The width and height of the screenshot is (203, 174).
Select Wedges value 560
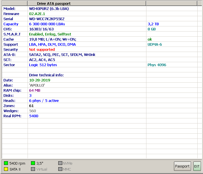tap(32, 111)
